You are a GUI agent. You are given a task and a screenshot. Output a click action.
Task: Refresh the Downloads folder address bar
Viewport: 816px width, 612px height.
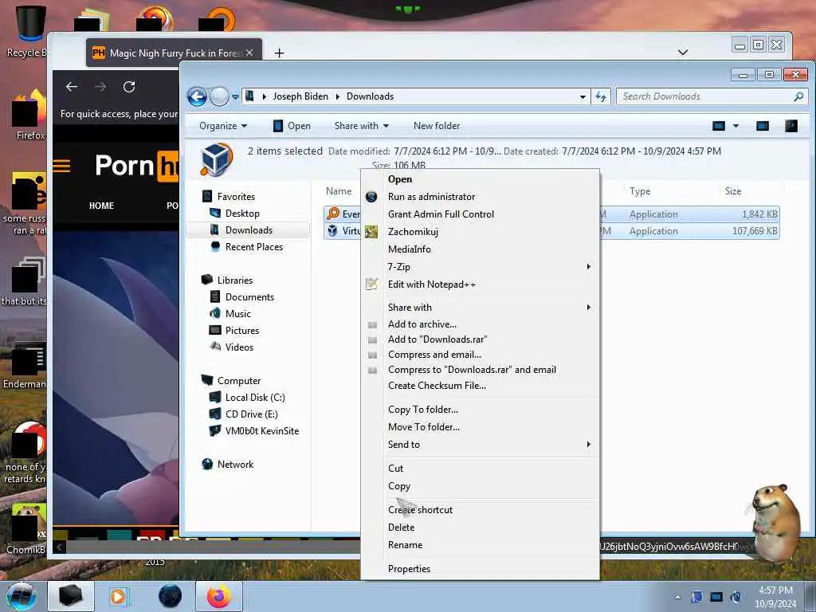tap(601, 96)
